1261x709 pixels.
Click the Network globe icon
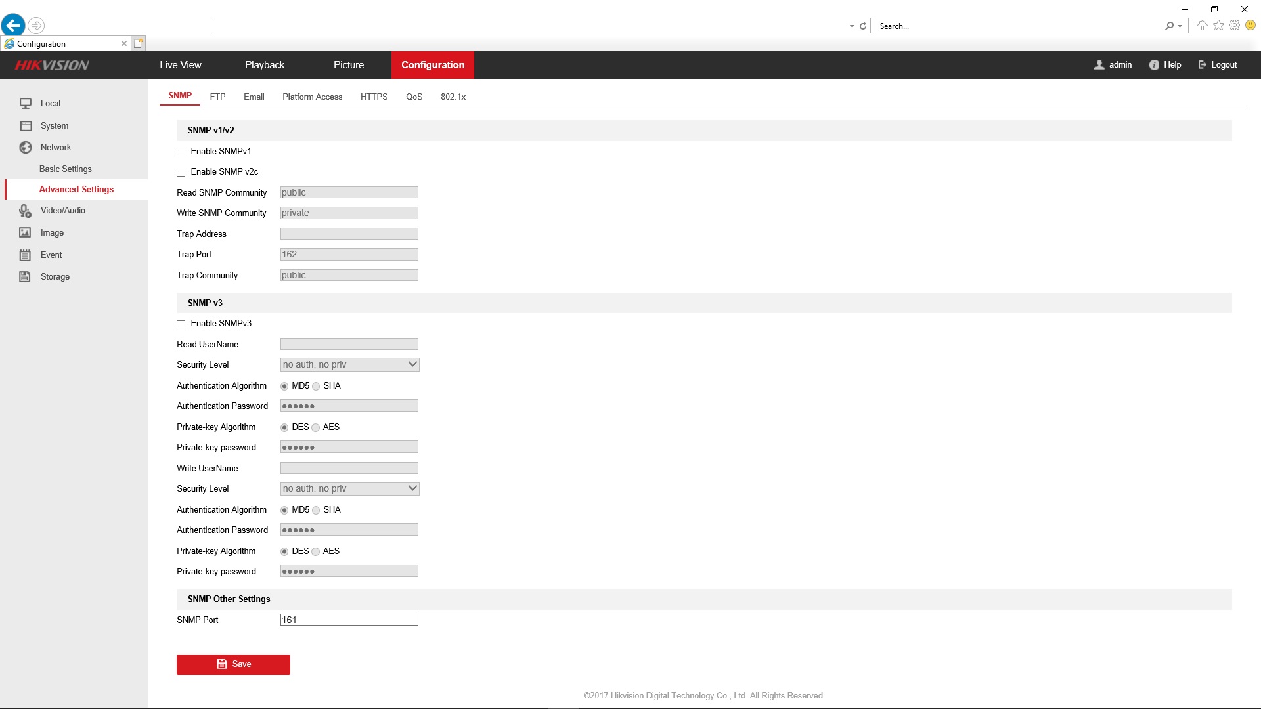(26, 147)
